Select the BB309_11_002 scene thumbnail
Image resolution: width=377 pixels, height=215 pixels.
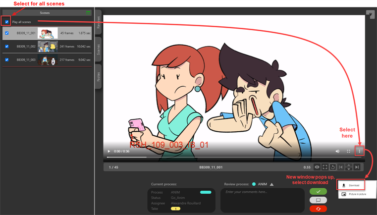click(x=48, y=47)
